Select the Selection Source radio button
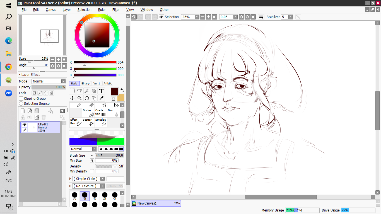Viewport: 381px width, 214px height. click(x=21, y=104)
